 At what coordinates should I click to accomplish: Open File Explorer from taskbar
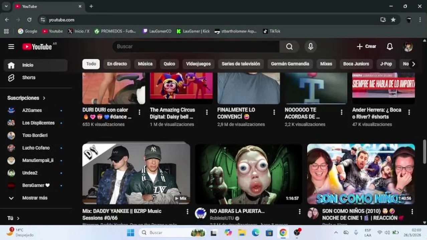(242, 233)
